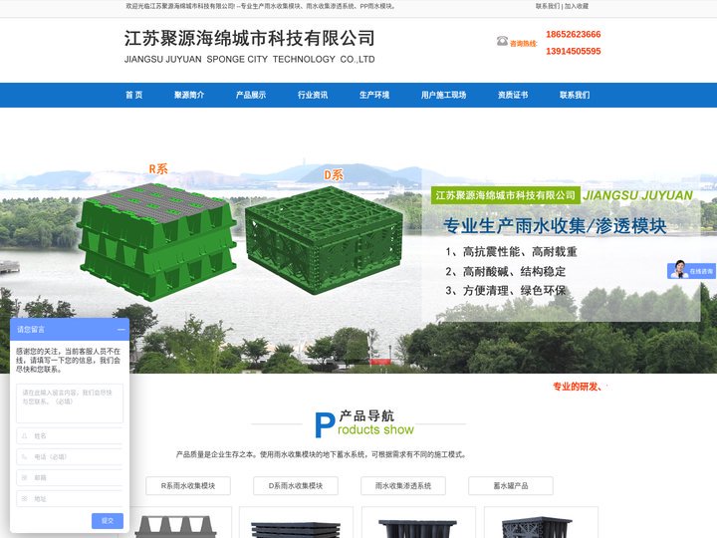Image resolution: width=717 pixels, height=538 pixels.
Task: Open the product thumbnail below 蓄水罐产品
Action: click(x=541, y=522)
